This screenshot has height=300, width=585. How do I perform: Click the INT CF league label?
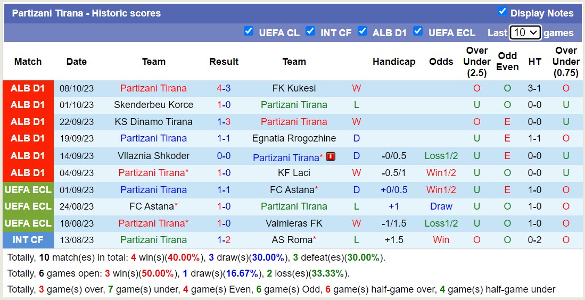[28, 240]
